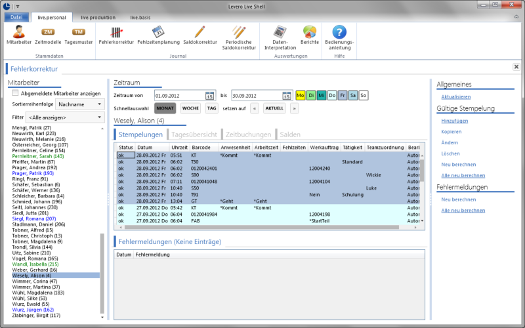The height and width of the screenshot is (328, 525).
Task: Click the Kopieren link
Action: 451,132
